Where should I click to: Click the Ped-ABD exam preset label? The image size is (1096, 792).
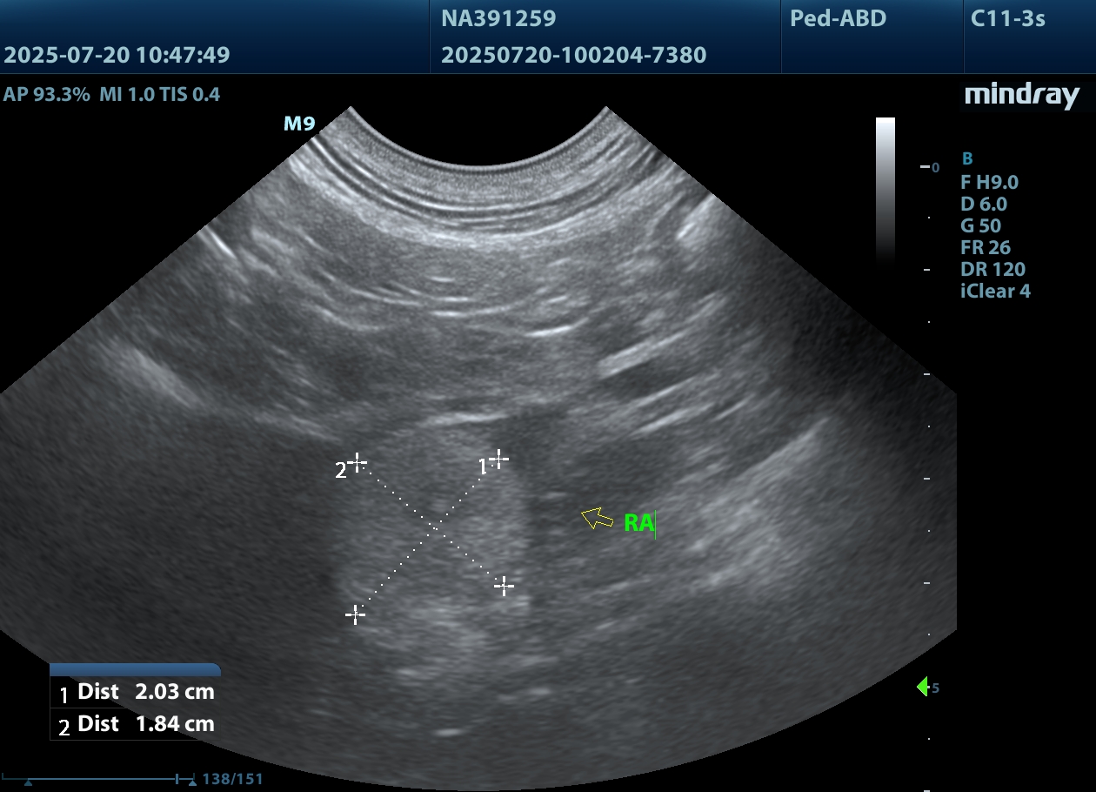point(838,18)
